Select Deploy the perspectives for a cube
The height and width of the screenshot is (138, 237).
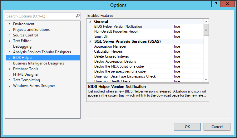tap(120, 71)
